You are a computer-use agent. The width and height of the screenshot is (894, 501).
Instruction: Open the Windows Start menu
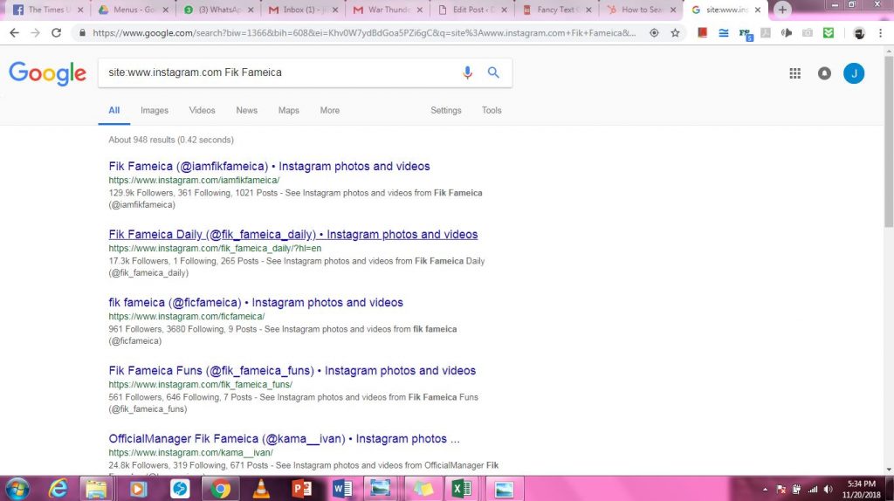click(x=17, y=489)
